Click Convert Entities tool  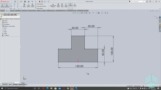28,5
